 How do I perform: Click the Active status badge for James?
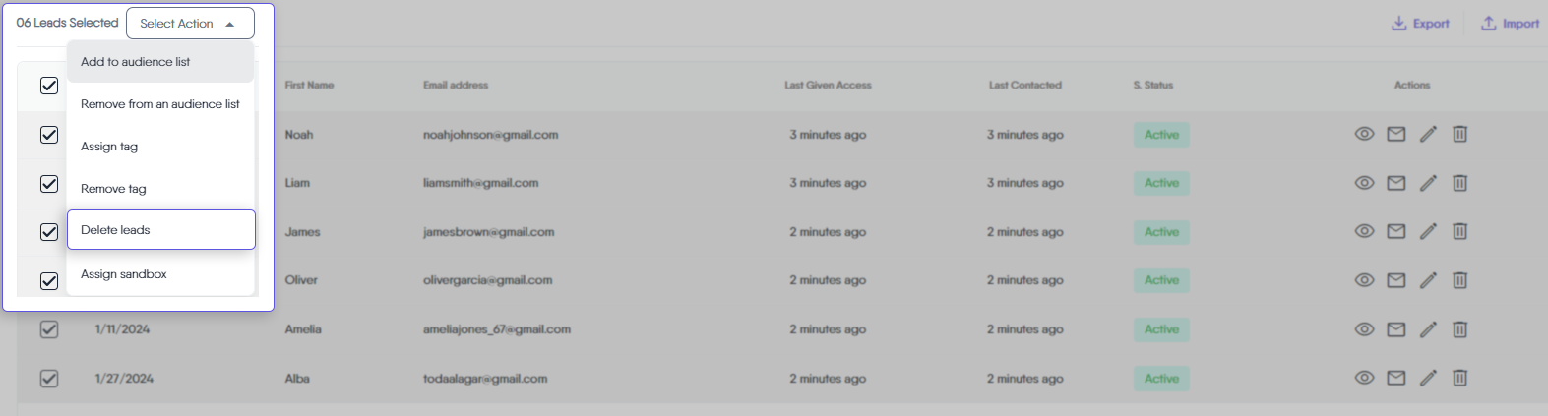(x=1161, y=232)
